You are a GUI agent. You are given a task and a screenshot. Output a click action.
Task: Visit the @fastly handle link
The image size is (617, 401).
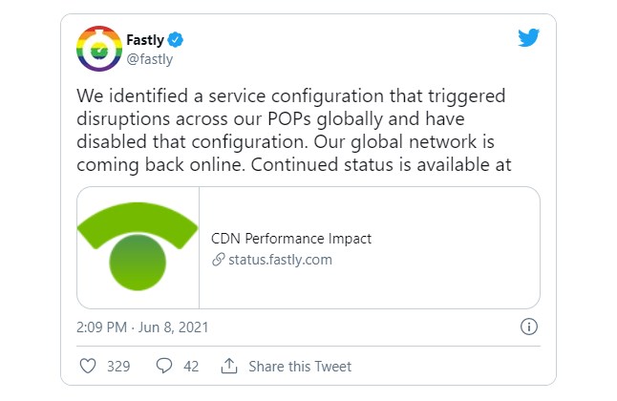click(149, 58)
